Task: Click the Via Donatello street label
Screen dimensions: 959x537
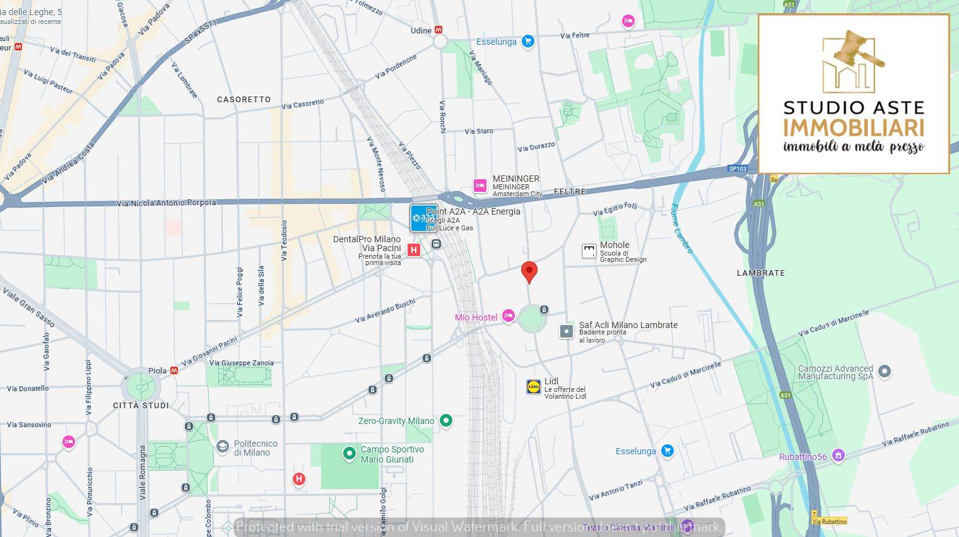Action: [28, 389]
